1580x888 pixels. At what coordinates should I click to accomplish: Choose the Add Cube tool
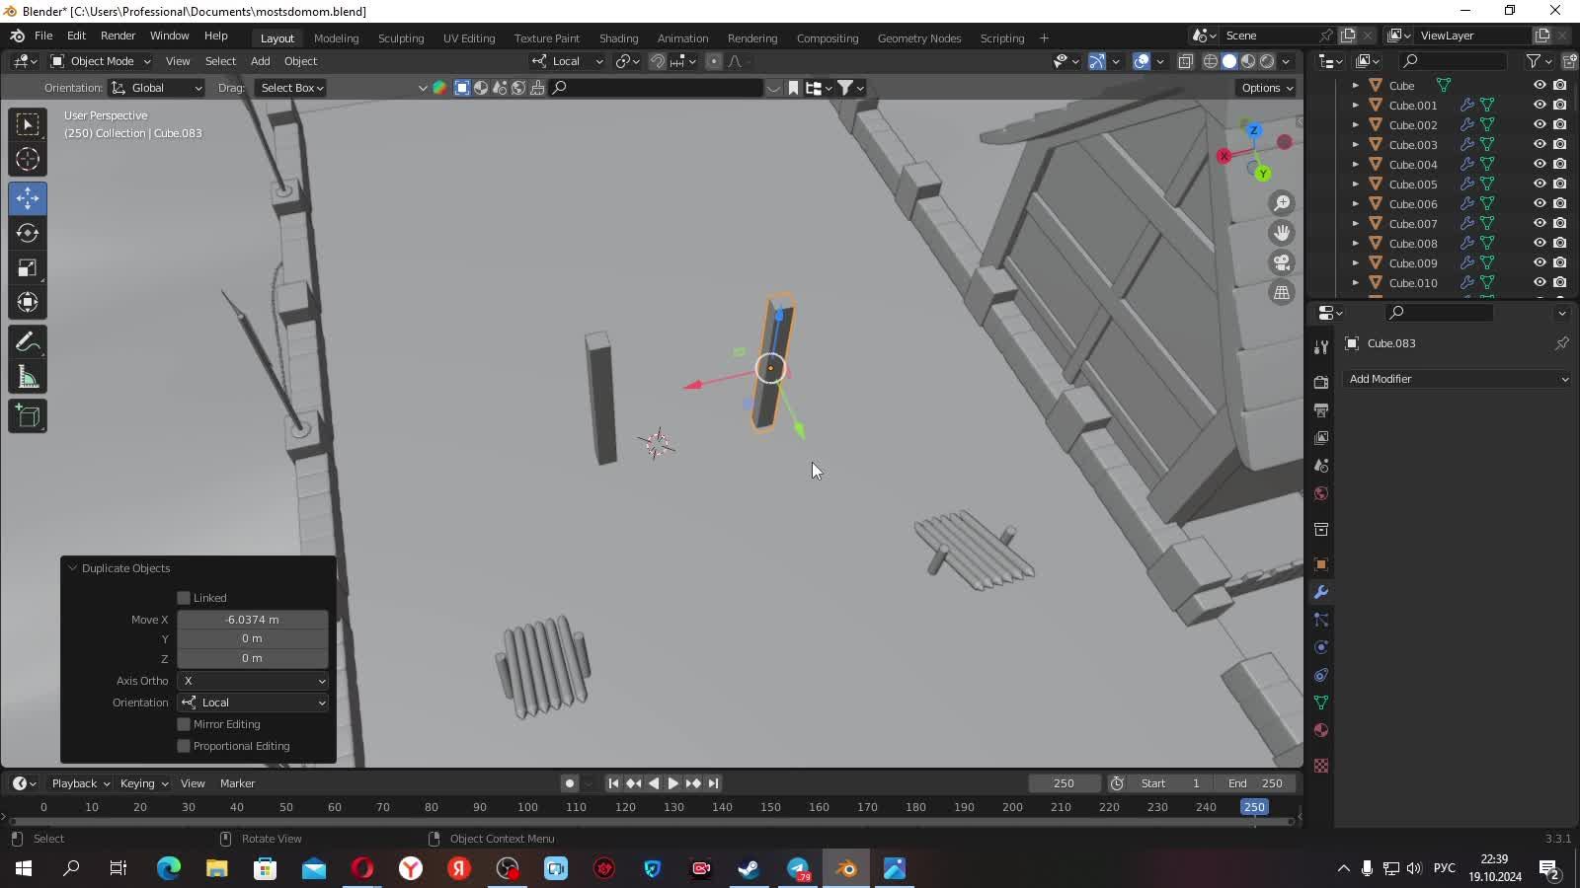28,416
